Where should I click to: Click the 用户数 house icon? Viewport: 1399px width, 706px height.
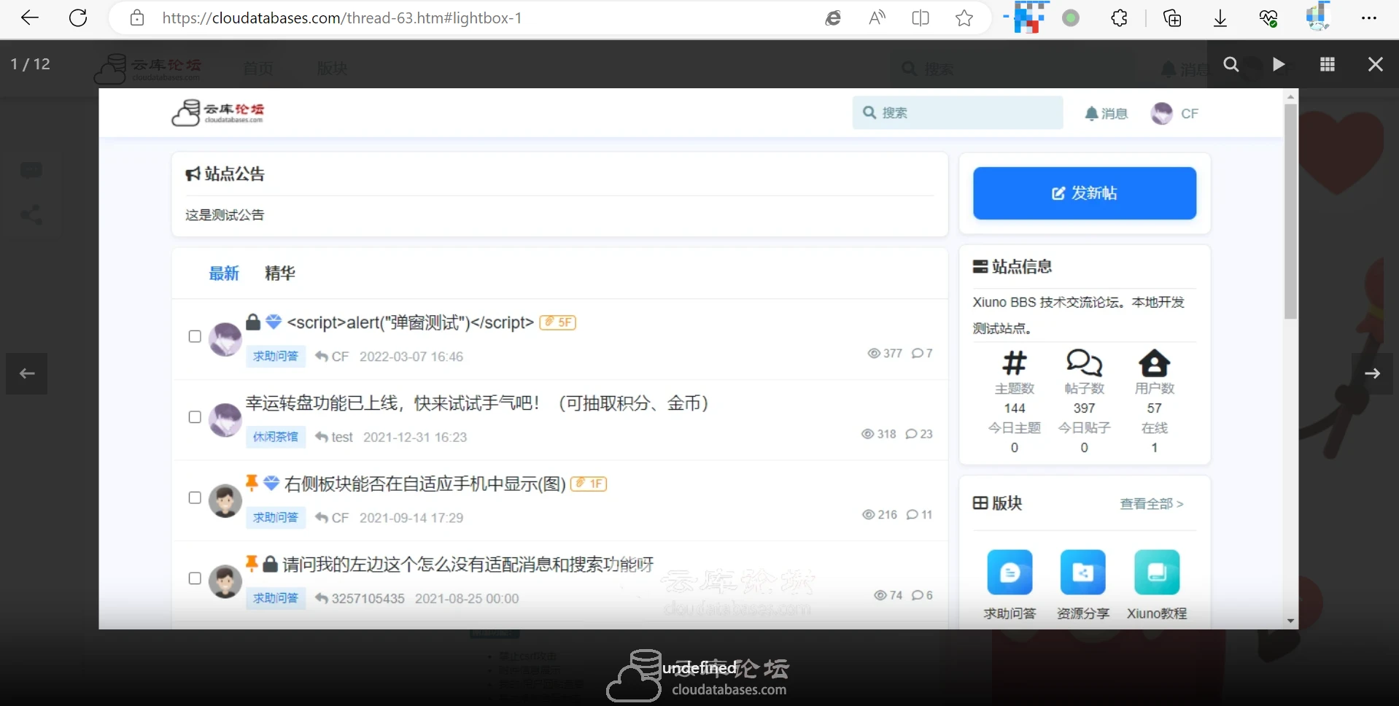(1154, 362)
